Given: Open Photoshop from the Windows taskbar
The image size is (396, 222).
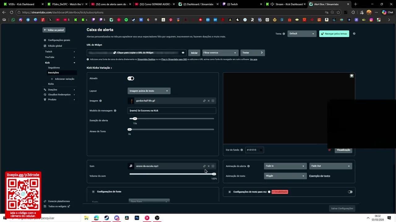Looking at the screenshot, I should 137,218.
